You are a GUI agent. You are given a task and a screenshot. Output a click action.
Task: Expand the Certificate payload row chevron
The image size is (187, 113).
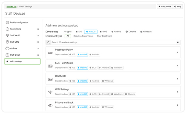point(177,79)
